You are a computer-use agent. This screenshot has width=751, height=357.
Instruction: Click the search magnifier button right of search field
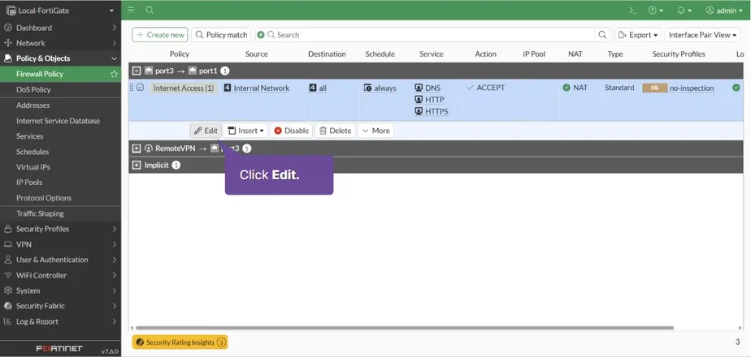pos(602,35)
